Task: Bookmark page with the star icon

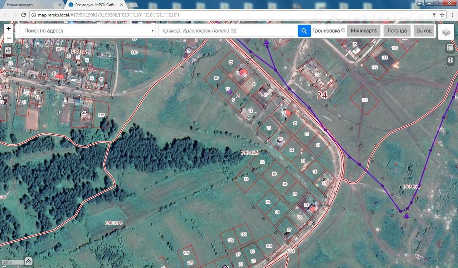Action: click(x=442, y=15)
